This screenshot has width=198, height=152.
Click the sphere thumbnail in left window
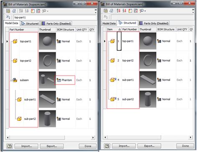tap(47, 41)
